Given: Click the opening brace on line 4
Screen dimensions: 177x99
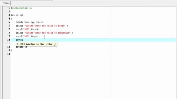Looking at the screenshot, I should pos(11,19).
